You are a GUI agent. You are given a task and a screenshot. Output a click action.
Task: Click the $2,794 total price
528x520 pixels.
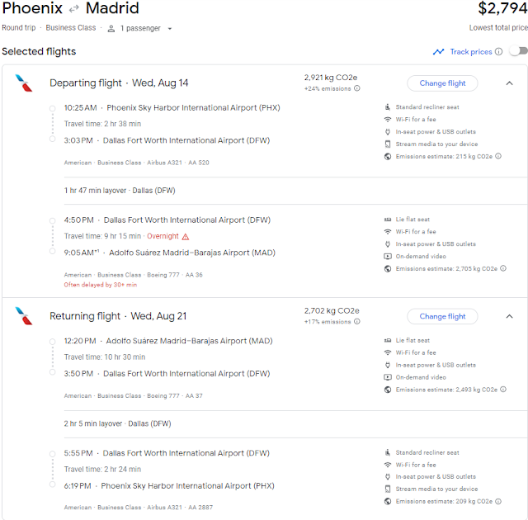click(x=502, y=9)
